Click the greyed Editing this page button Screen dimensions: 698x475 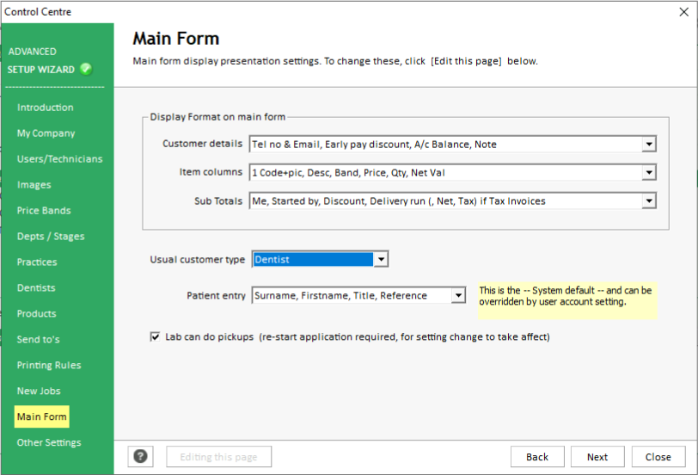[218, 457]
